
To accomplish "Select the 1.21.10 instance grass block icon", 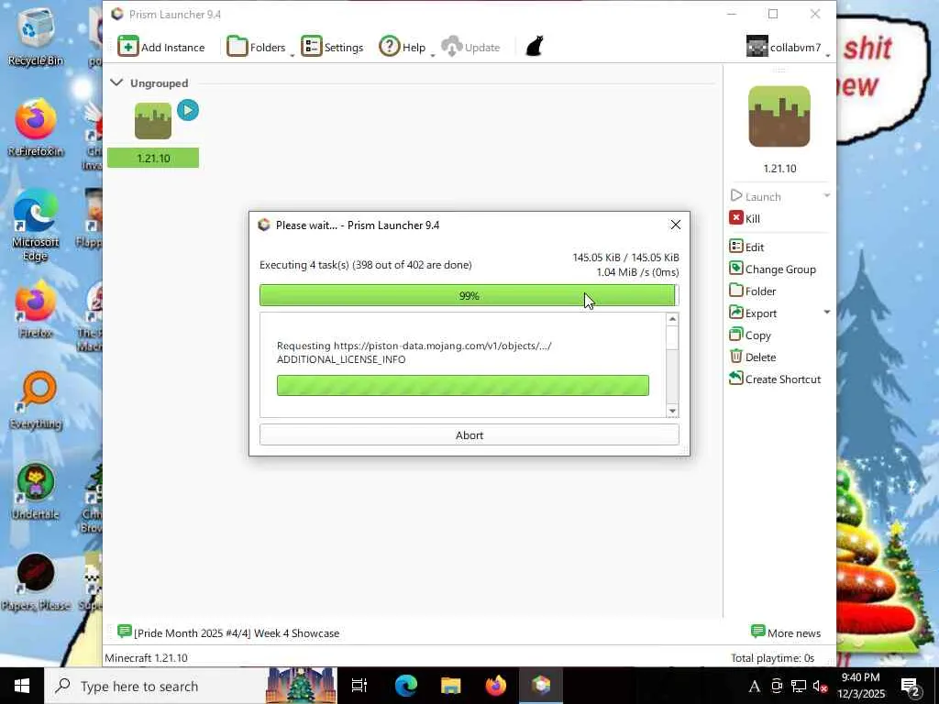I will point(153,121).
